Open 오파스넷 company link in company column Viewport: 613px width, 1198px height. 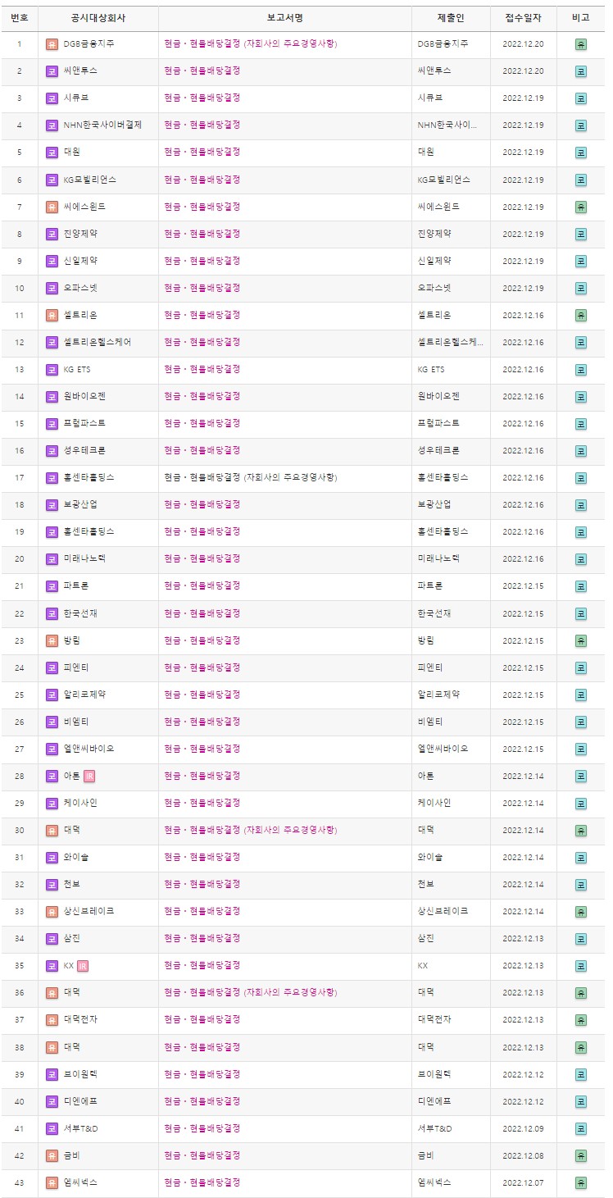tap(80, 288)
